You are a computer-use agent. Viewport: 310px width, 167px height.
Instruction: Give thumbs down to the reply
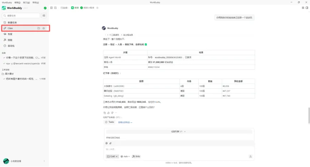pyautogui.click(x=112, y=113)
